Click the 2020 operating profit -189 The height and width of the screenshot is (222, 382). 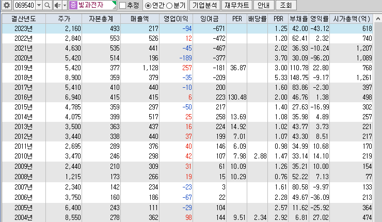click(x=185, y=58)
